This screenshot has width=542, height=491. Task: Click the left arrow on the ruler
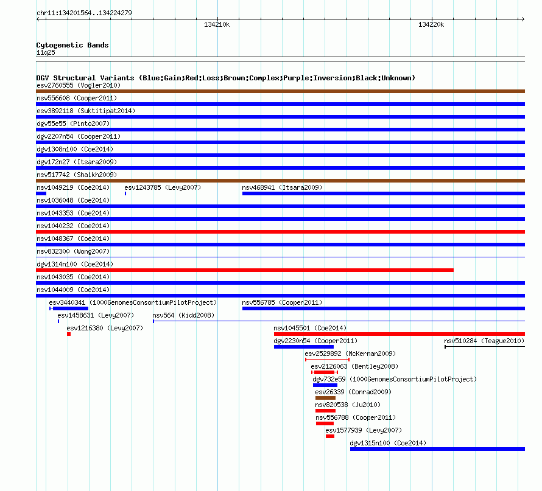pyautogui.click(x=38, y=19)
